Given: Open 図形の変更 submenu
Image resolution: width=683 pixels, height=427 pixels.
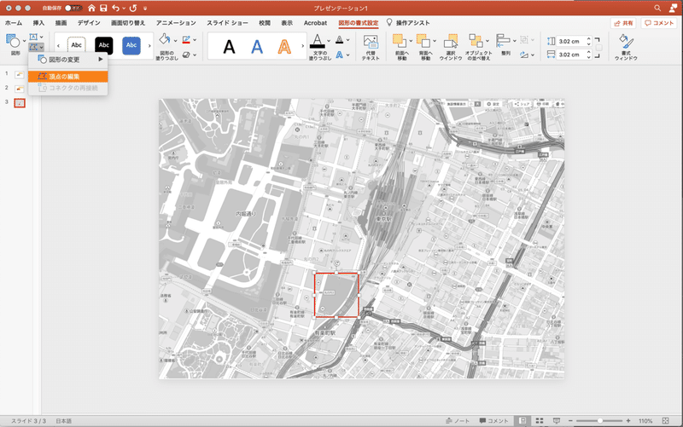Looking at the screenshot, I should (68, 59).
